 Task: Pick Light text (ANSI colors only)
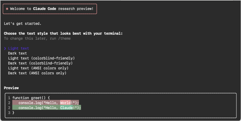pyautogui.click(x=38, y=68)
